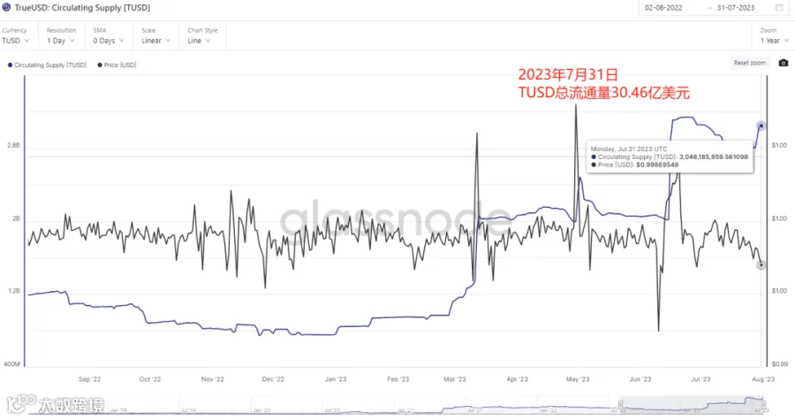The width and height of the screenshot is (795, 420).
Task: Click the 2.8B y-axis label
Action: [x=13, y=146]
